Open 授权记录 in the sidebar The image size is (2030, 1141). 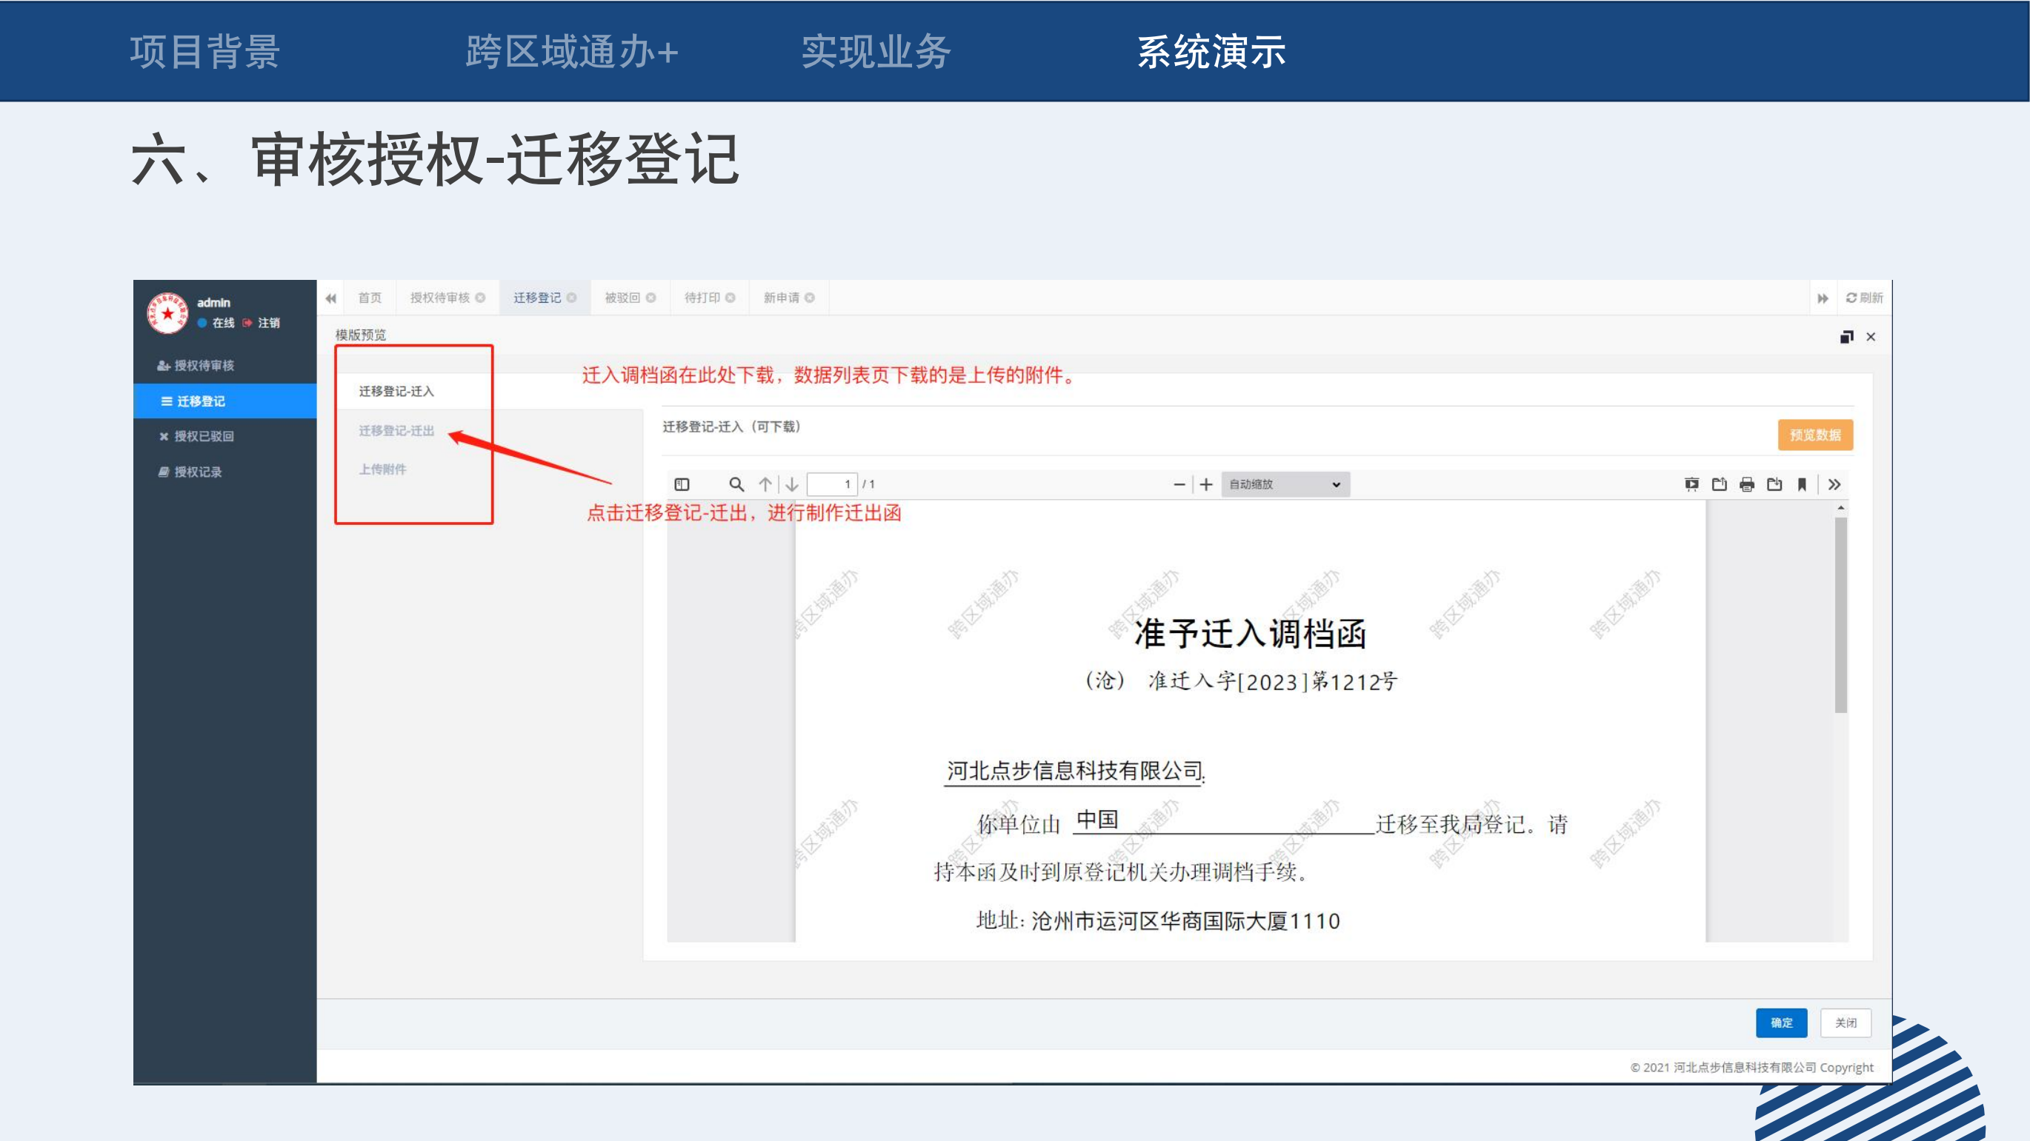click(x=197, y=472)
